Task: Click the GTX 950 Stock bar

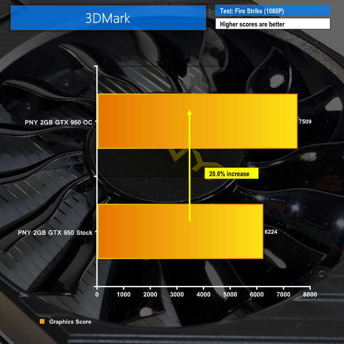Action: click(181, 232)
